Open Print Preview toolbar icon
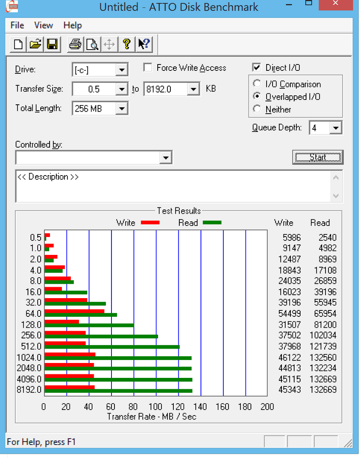This screenshot has width=362, height=458. click(x=92, y=45)
